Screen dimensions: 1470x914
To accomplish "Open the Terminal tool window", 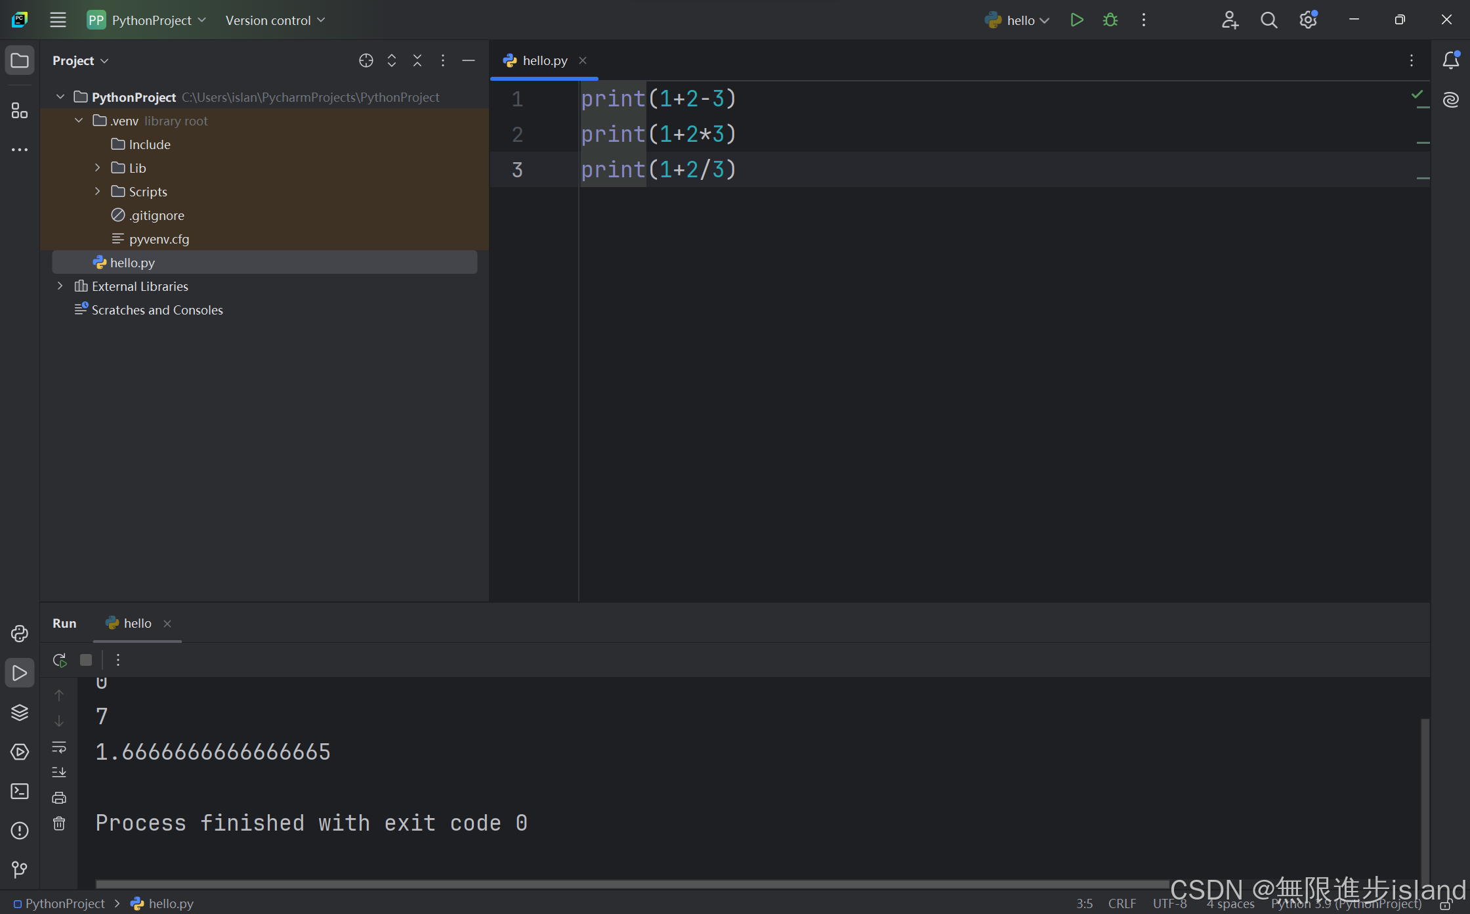I will coord(20,791).
